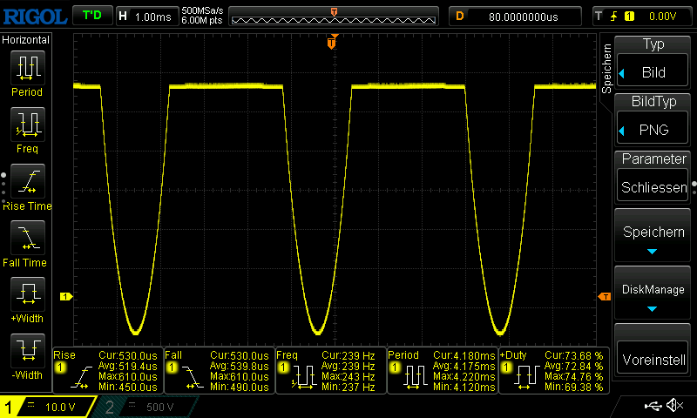Choose the Rise Time measurement icon

point(26,181)
